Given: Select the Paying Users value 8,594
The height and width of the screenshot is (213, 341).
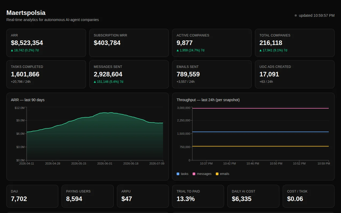Looking at the screenshot, I should click(x=74, y=199).
